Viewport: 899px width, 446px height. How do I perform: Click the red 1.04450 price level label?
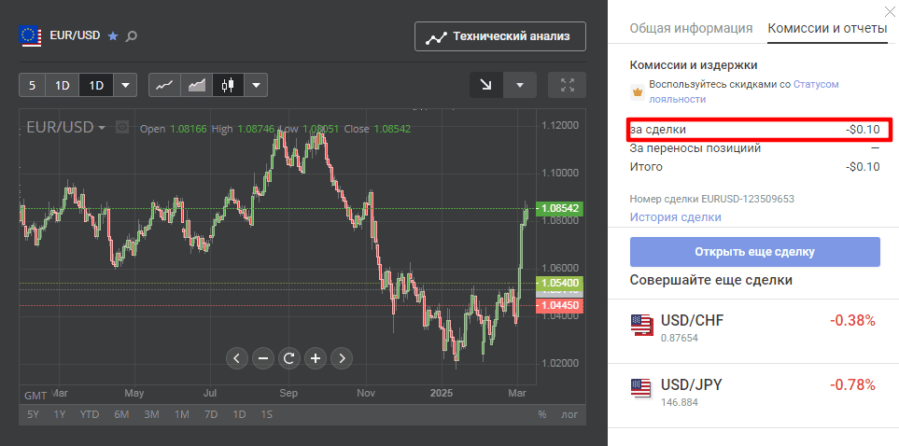tap(559, 306)
